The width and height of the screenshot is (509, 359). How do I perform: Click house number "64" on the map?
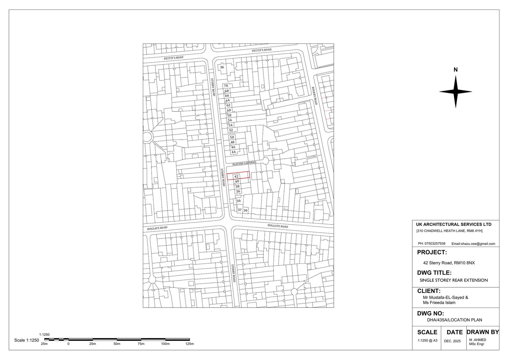pyautogui.click(x=227, y=101)
